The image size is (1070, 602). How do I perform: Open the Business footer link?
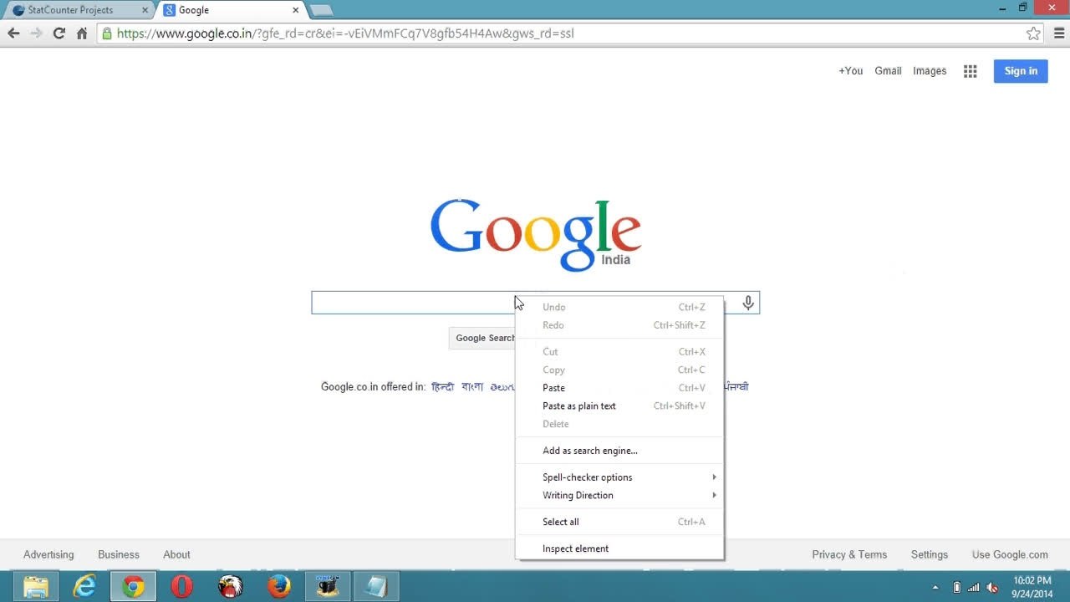(119, 554)
